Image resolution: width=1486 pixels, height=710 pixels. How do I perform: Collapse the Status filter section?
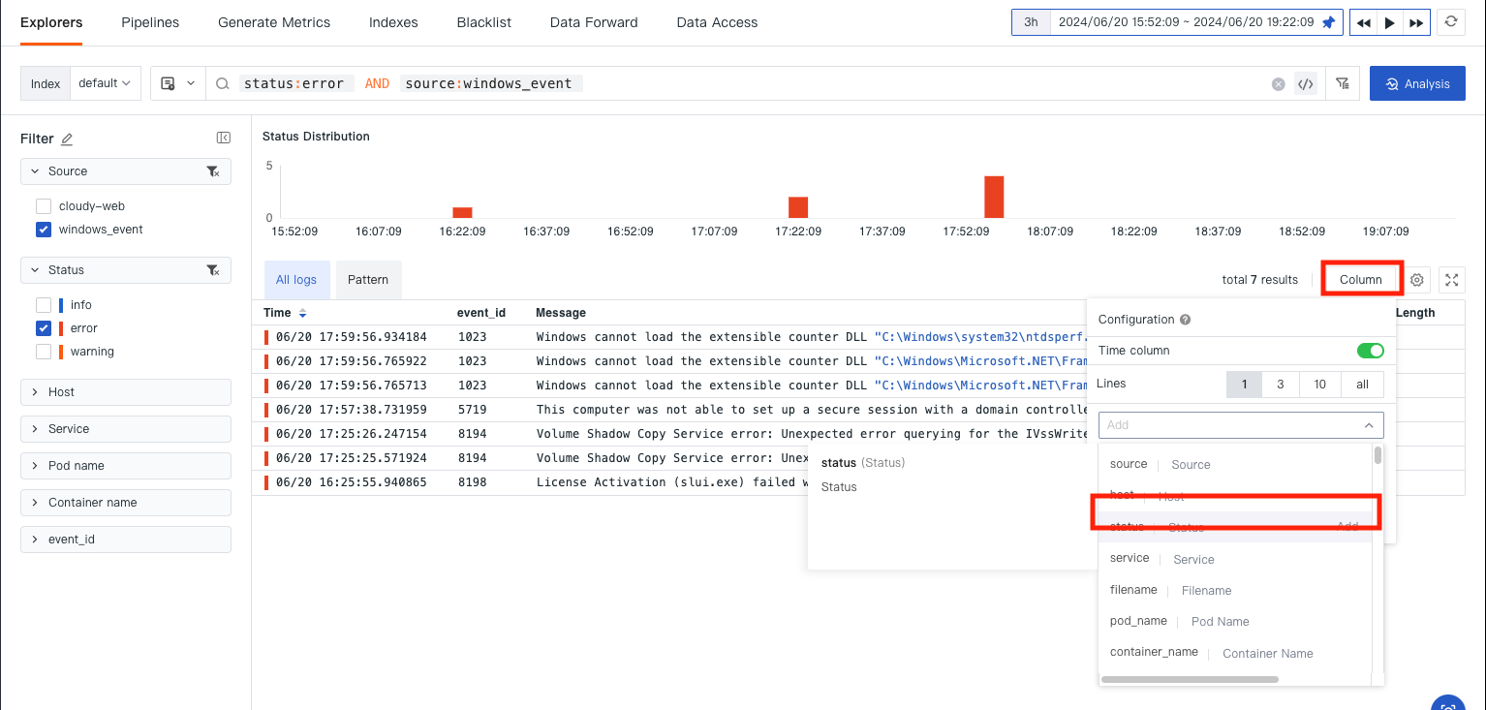click(x=126, y=270)
